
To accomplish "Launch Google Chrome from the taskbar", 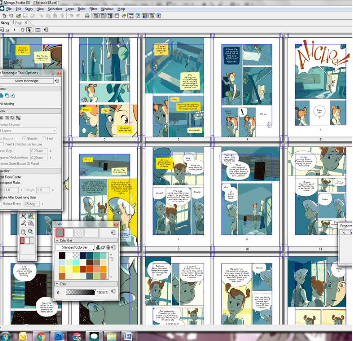I will [41, 336].
